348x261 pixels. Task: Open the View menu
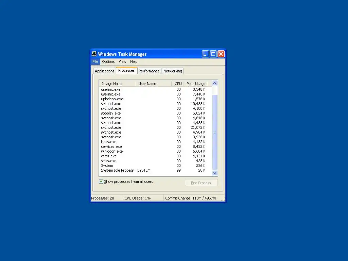point(122,62)
